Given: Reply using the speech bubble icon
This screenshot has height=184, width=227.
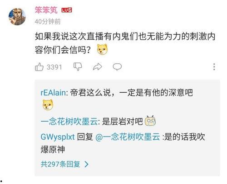Looking at the screenshot, I should (x=117, y=67).
